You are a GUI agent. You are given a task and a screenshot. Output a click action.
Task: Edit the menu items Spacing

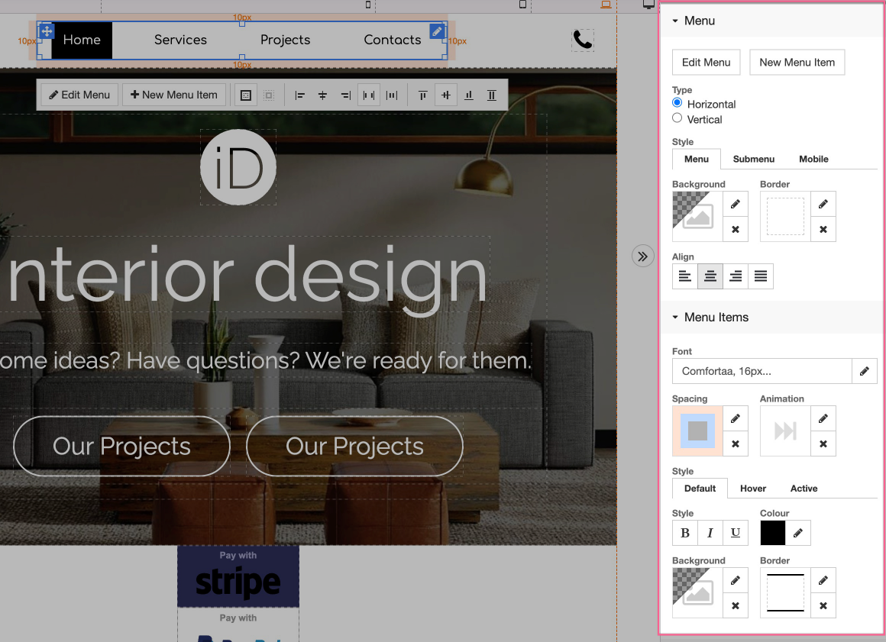tap(735, 418)
